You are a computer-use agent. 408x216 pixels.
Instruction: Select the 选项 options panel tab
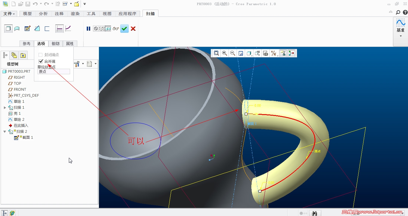tap(41, 44)
